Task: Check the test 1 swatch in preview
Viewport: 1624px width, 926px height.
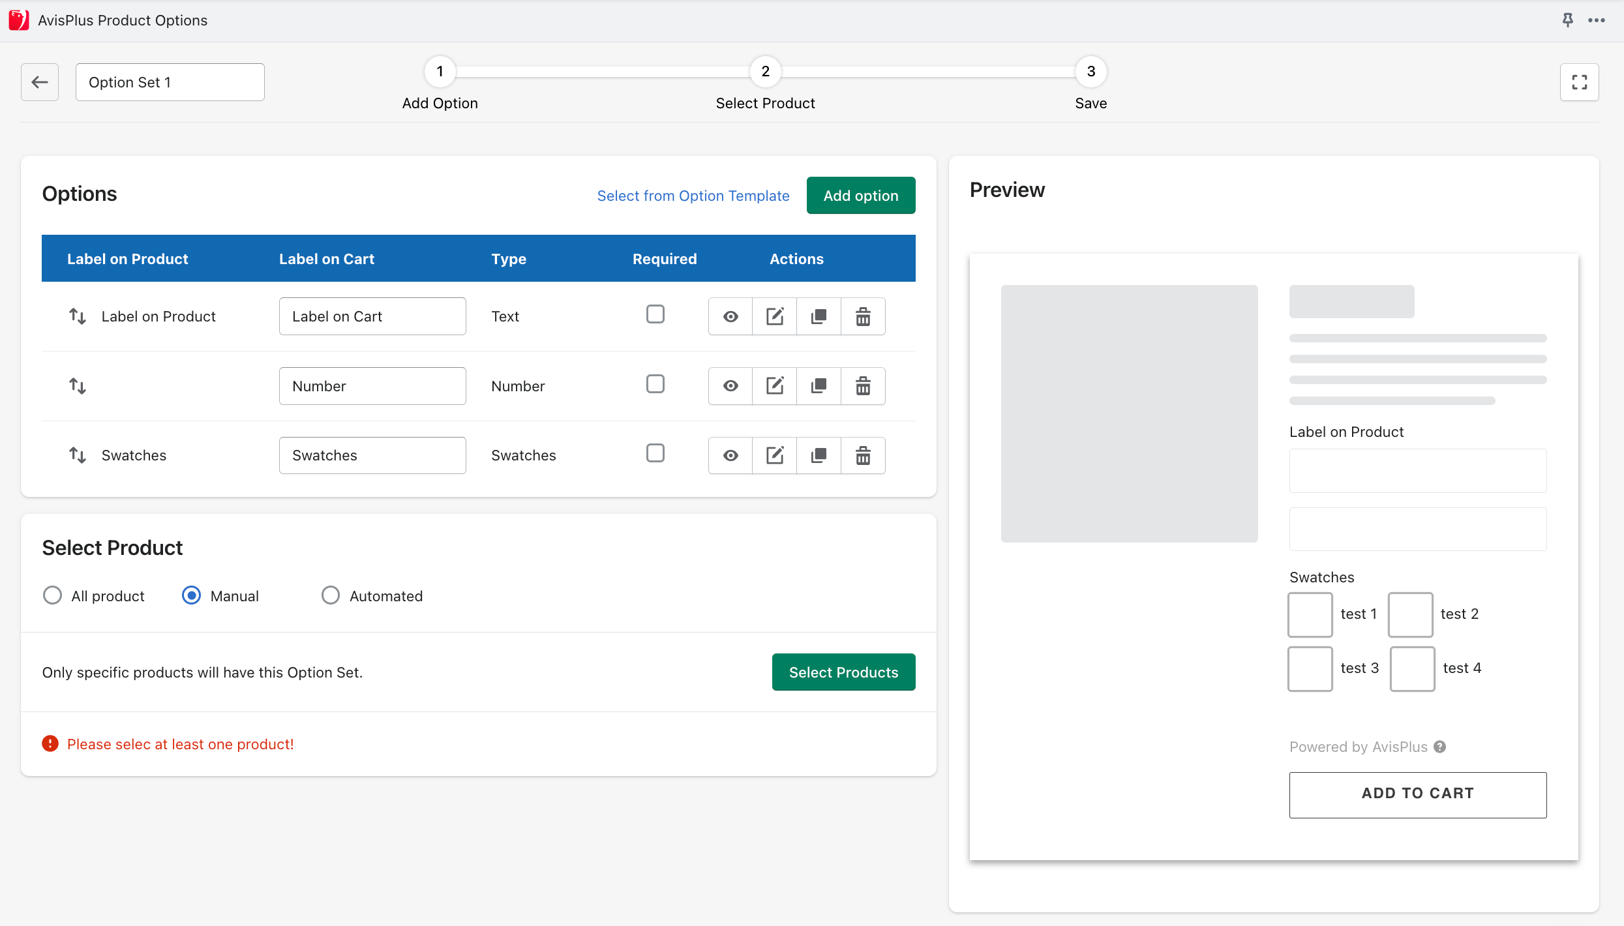Action: [x=1310, y=614]
